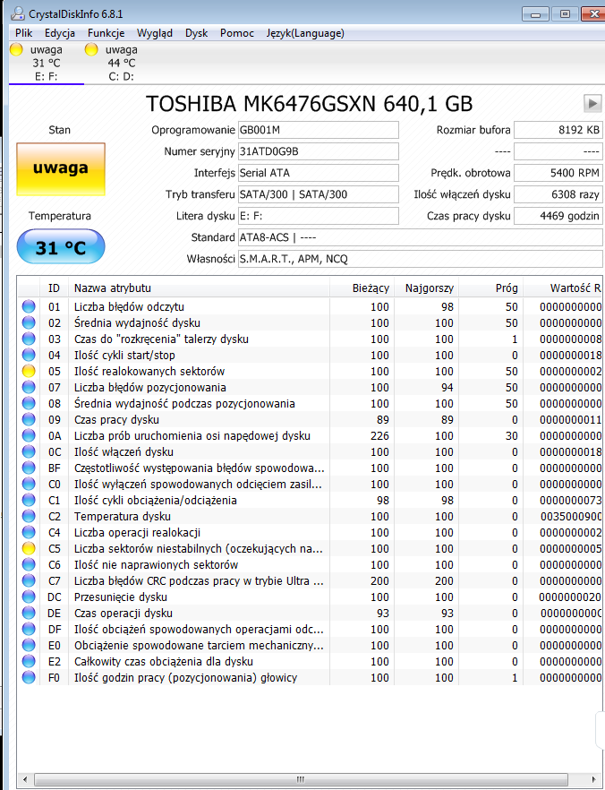Click the scrollbar right arrow
This screenshot has width=605, height=790.
[594, 779]
